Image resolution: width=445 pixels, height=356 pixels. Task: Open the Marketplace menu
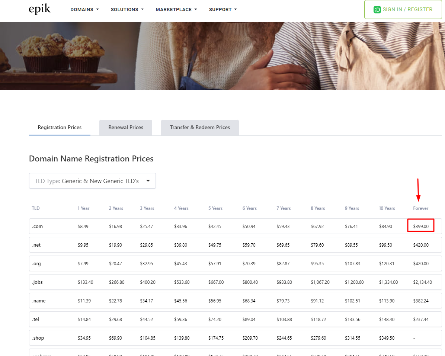tap(176, 10)
